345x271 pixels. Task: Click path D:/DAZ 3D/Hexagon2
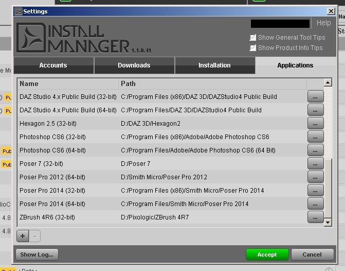pyautogui.click(x=151, y=124)
